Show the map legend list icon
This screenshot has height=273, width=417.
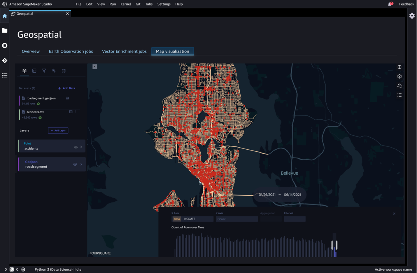coord(400,95)
